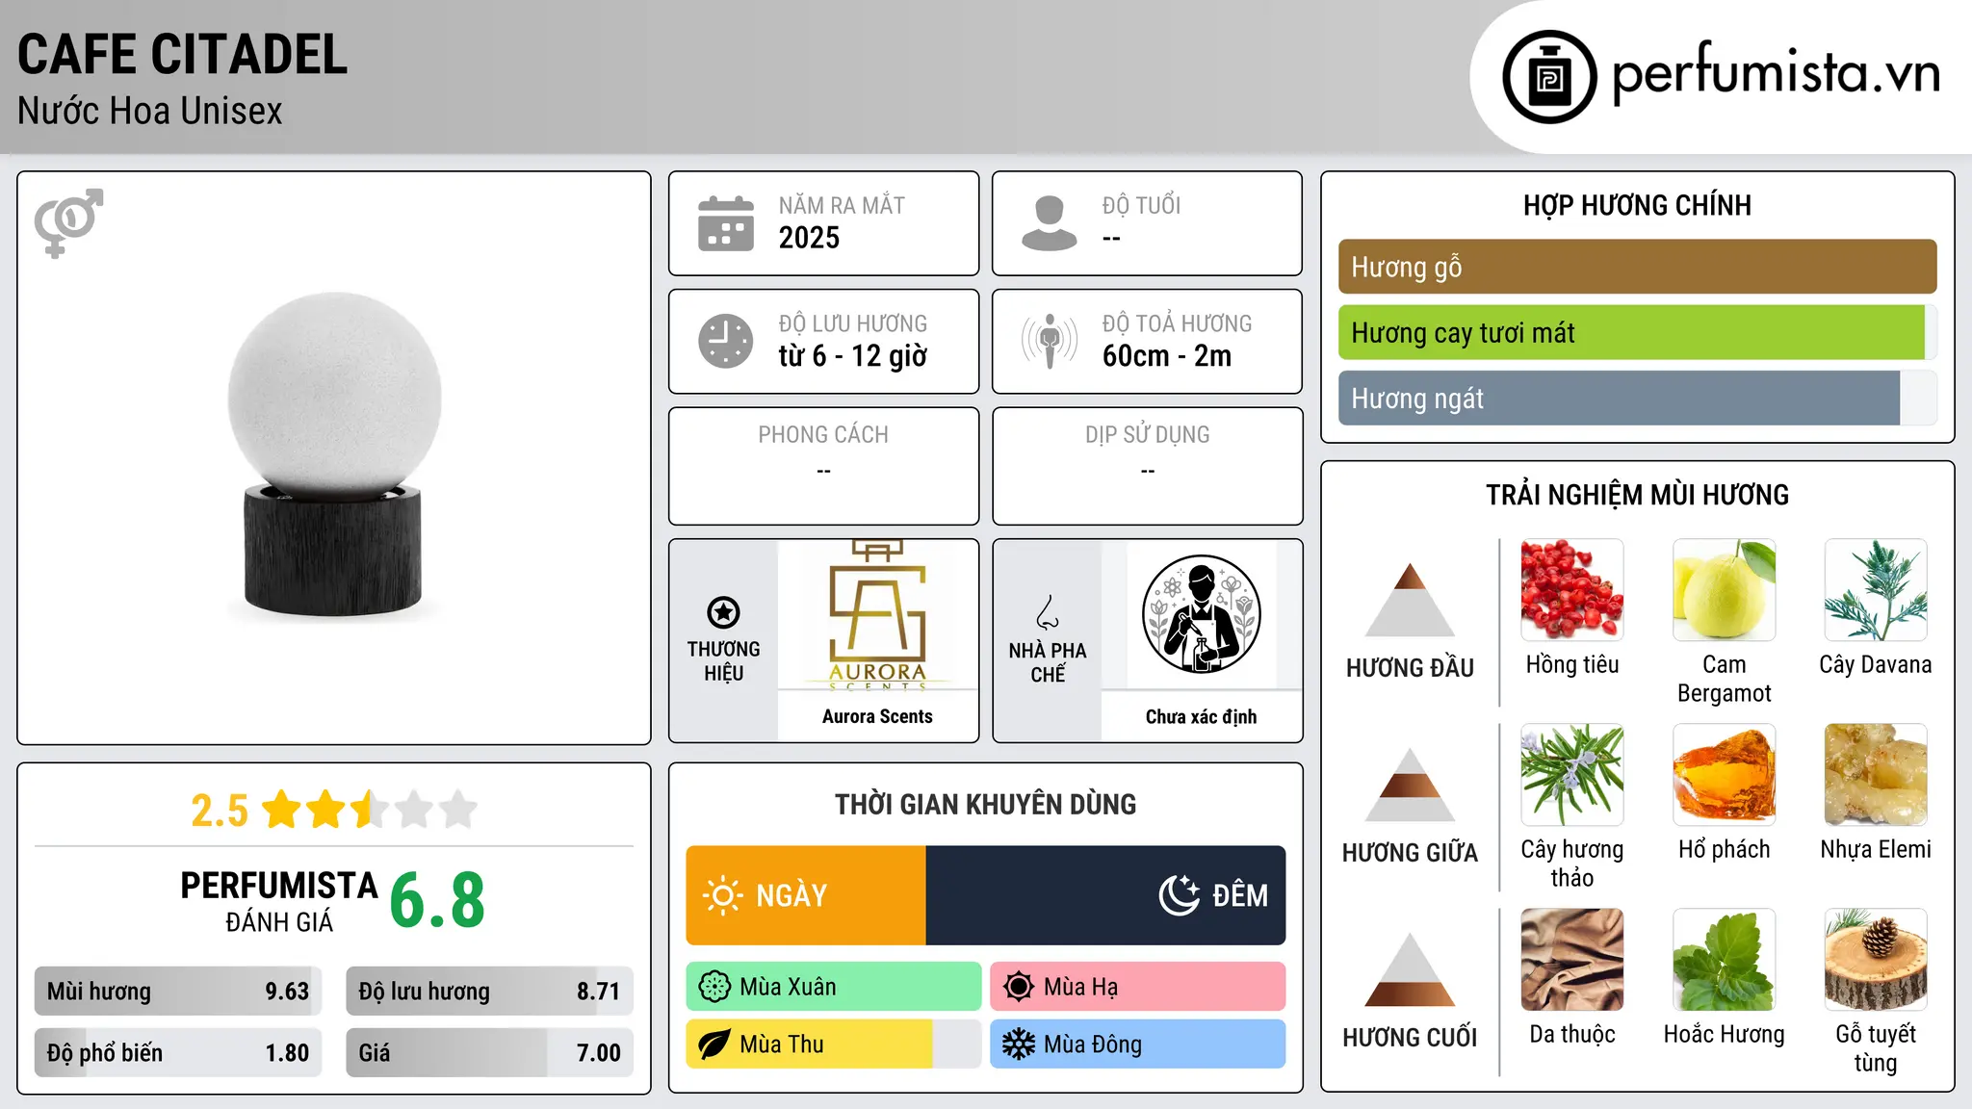The image size is (1972, 1109).
Task: Choose the Mùa Đông season bar
Action: [1137, 1045]
